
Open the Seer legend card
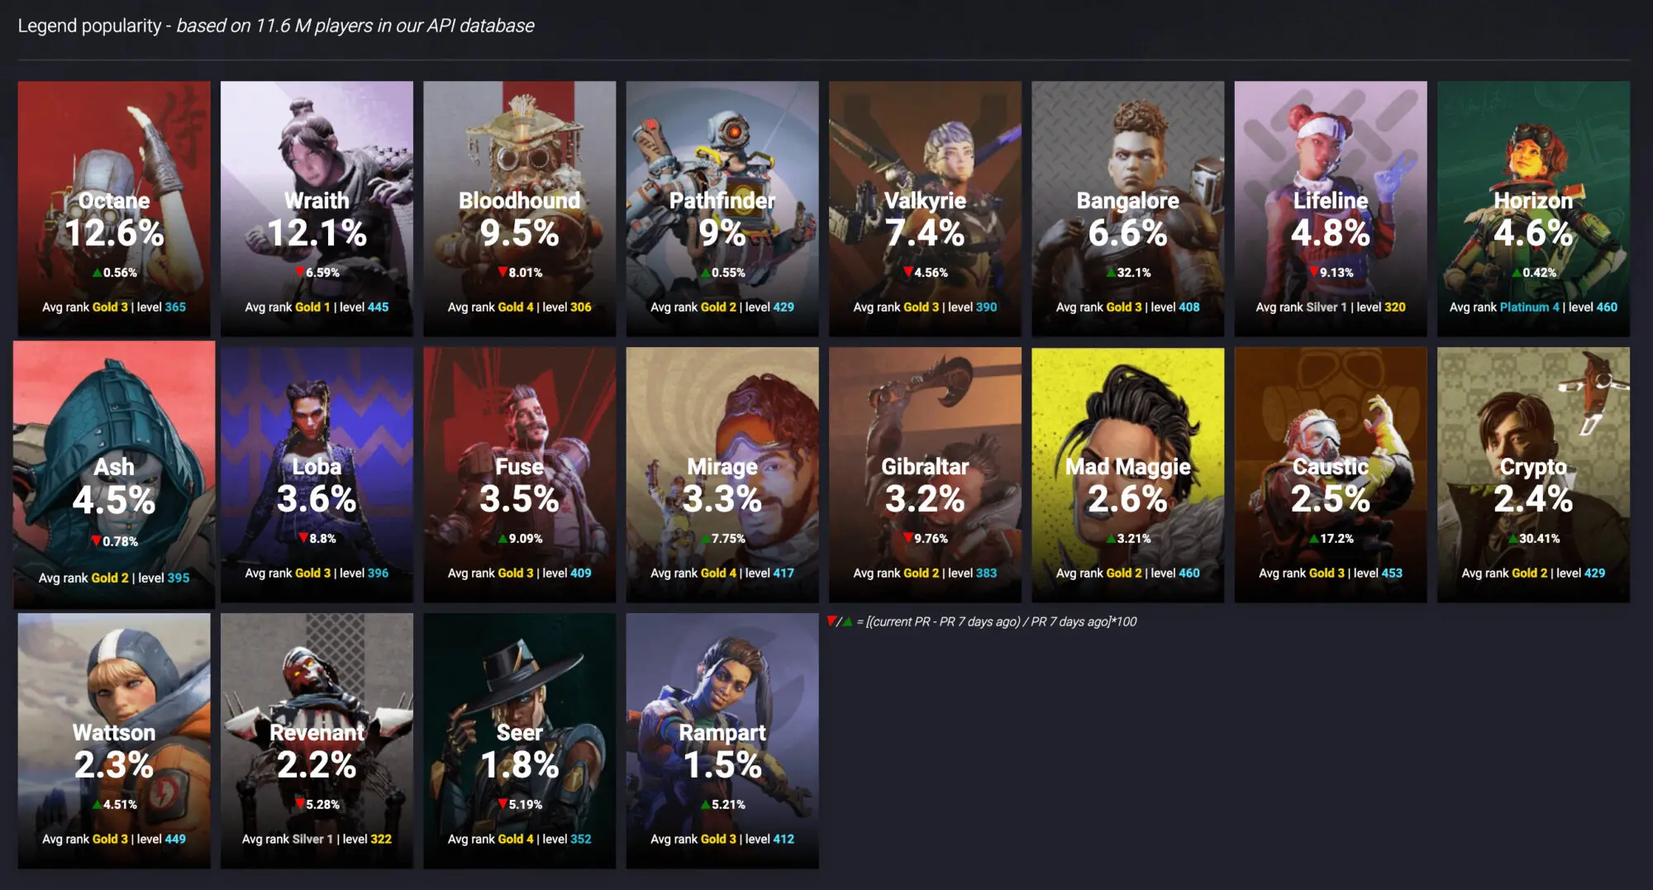[x=519, y=740]
